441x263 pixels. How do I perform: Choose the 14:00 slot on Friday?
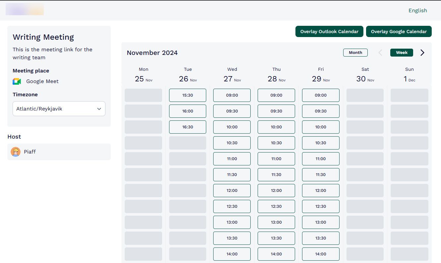321,254
